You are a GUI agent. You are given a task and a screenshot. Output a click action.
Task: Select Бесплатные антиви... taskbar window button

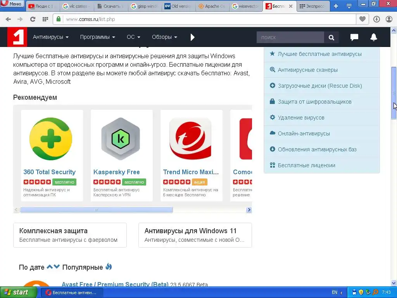pos(71,293)
